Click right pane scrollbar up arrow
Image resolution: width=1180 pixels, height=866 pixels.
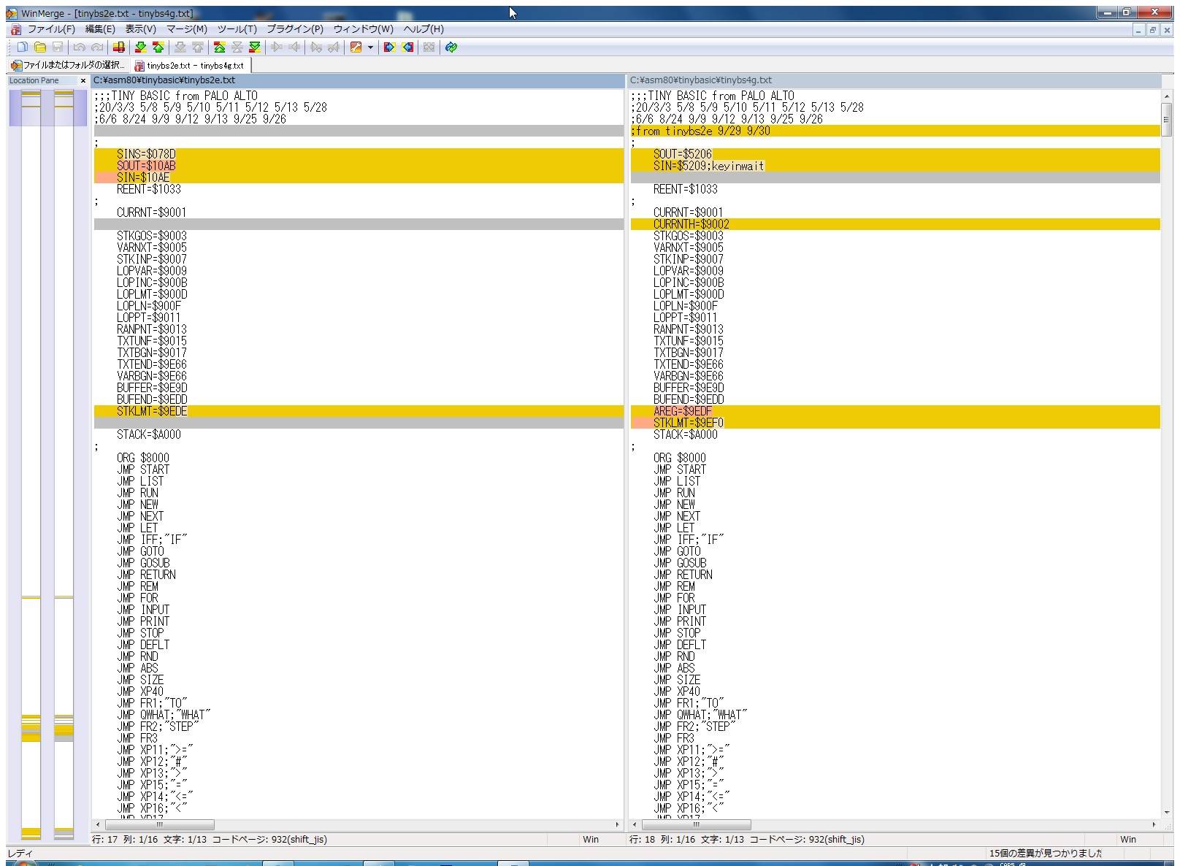pos(1166,95)
